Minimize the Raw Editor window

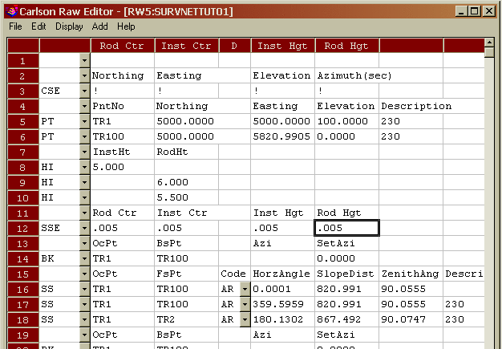point(461,11)
